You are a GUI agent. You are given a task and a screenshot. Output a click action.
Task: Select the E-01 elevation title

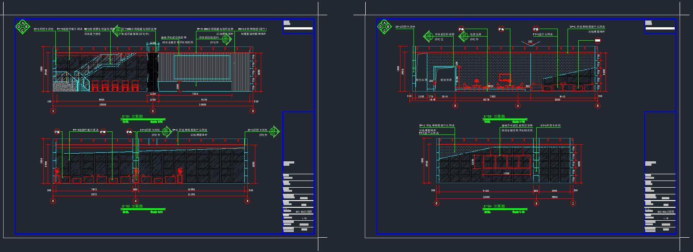[132, 117]
